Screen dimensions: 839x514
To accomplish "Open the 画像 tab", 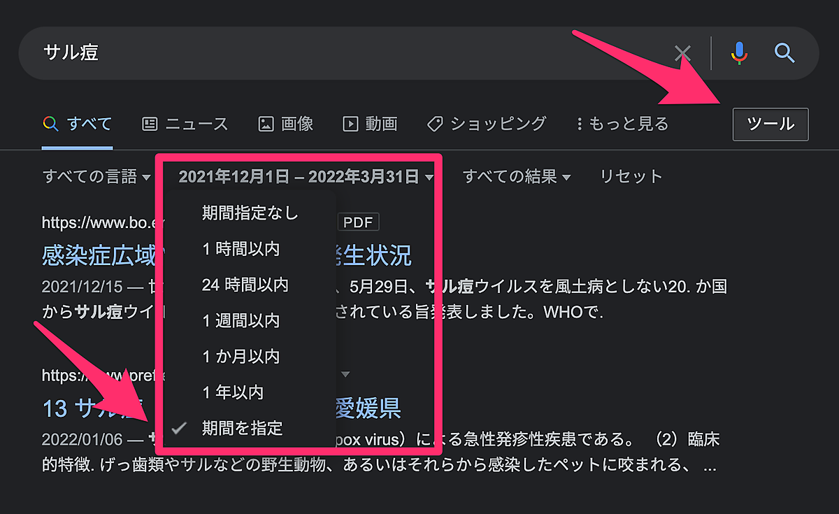I will click(285, 124).
